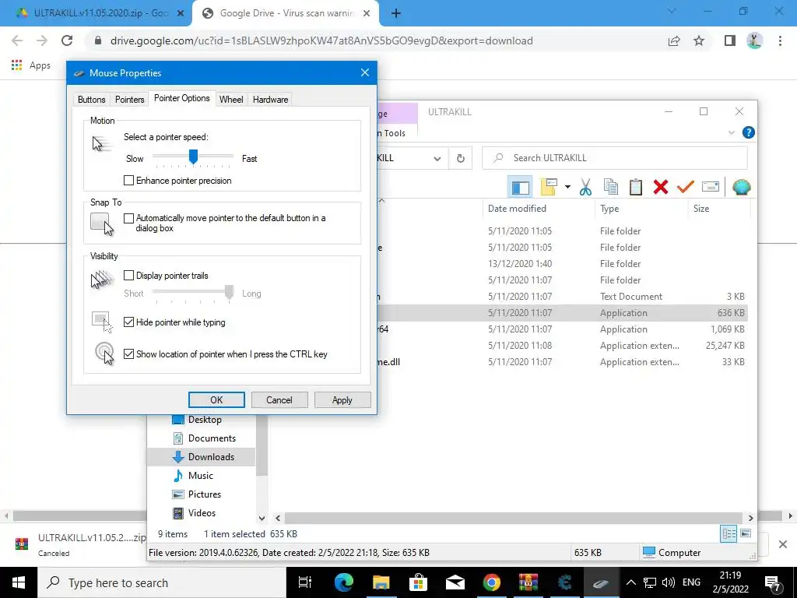Screen dimensions: 797x598
Task: Uncheck Show location of pointer when pressing CTRL
Action: [128, 354]
